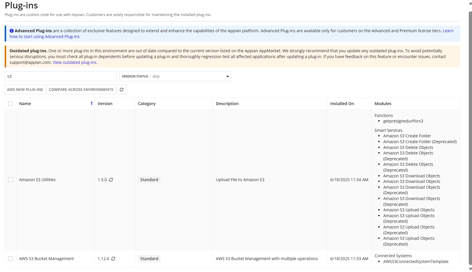The image size is (472, 272).
Task: Click the Version column header
Action: (105, 104)
